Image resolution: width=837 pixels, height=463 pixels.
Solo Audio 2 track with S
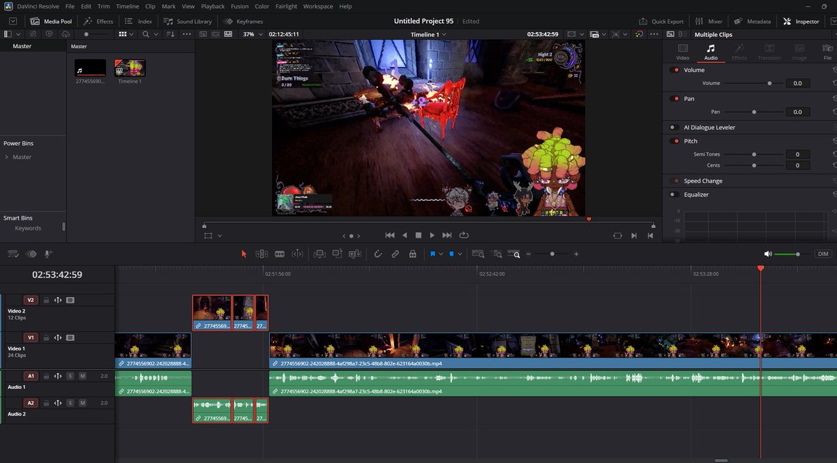(70, 403)
